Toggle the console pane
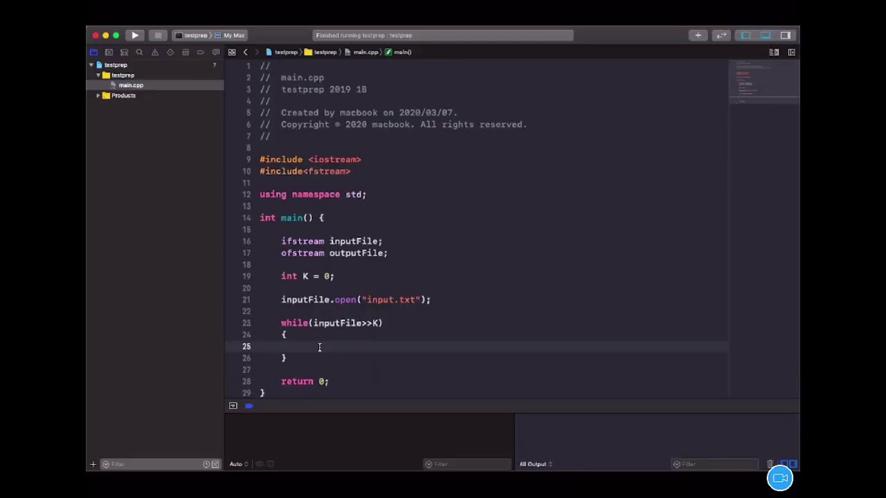Viewport: 886px width, 498px height. click(x=793, y=464)
